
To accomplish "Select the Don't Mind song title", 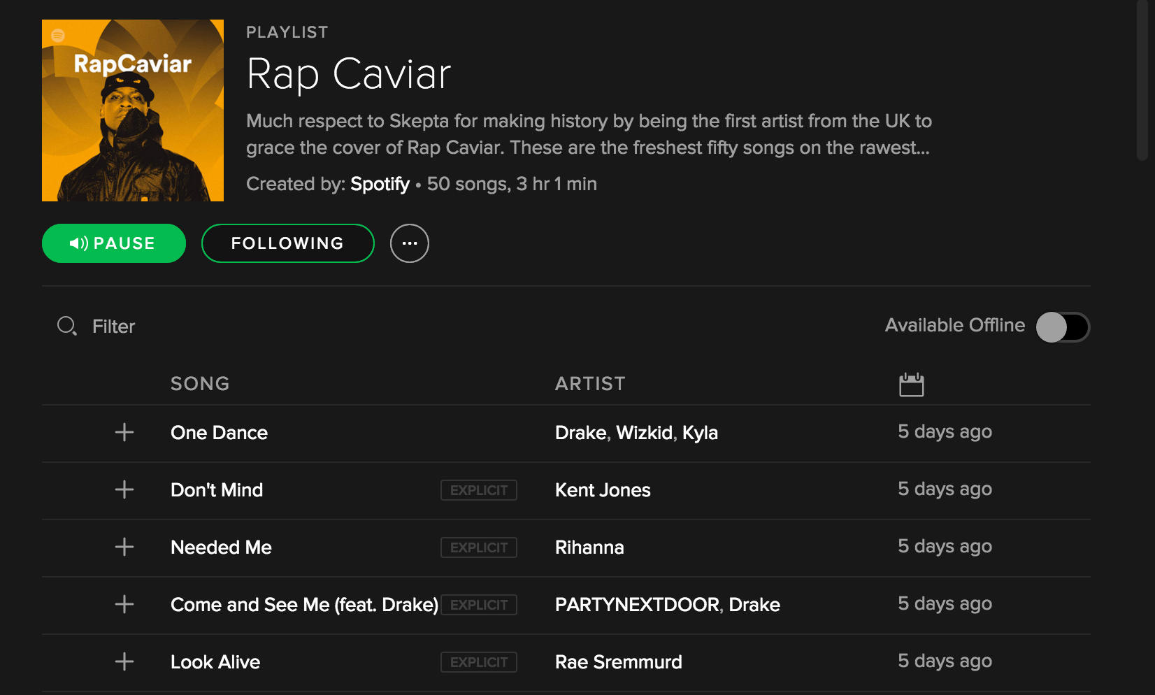I will click(x=217, y=490).
